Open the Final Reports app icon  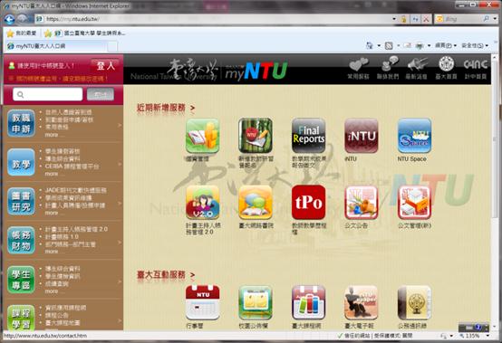[x=308, y=136]
